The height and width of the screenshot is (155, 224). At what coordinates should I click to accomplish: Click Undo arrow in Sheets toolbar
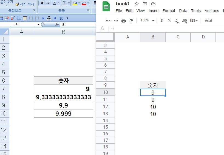click(108, 21)
